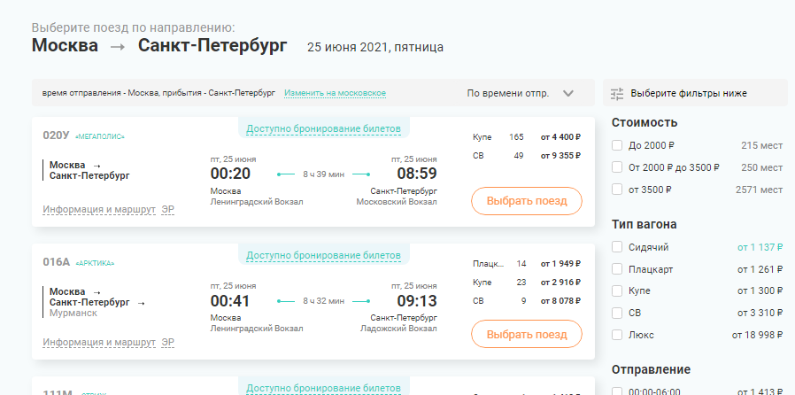Tick the 'Сидячий' wagon type checkbox

618,247
